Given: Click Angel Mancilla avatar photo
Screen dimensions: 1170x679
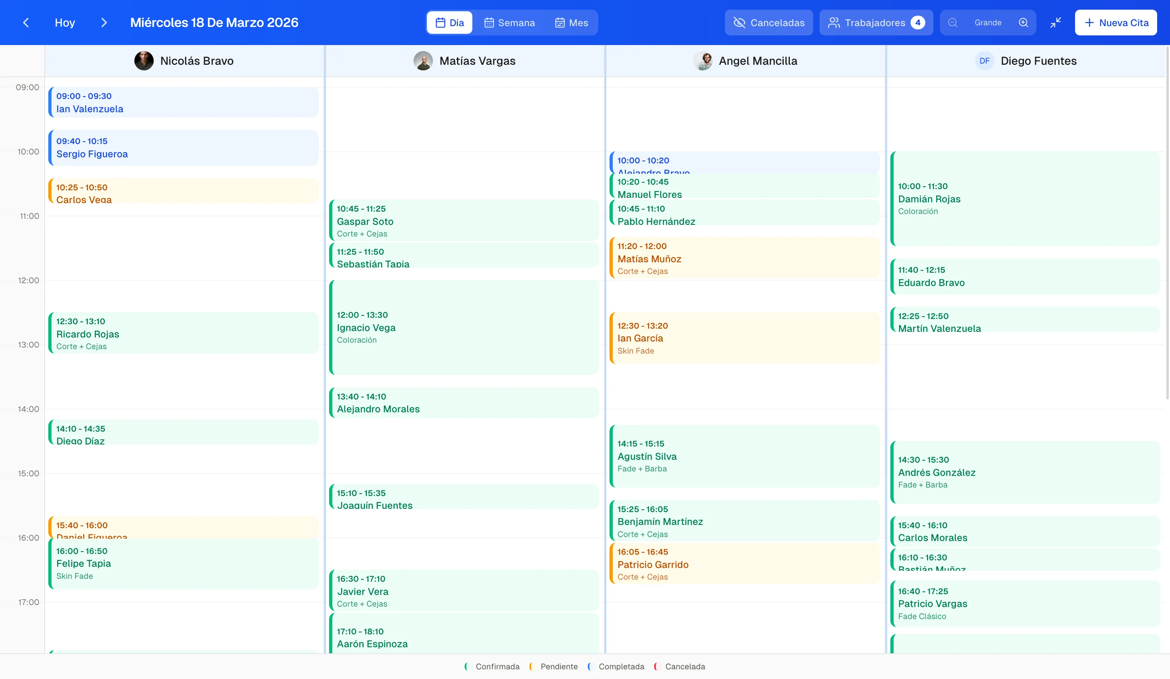Looking at the screenshot, I should coord(703,61).
